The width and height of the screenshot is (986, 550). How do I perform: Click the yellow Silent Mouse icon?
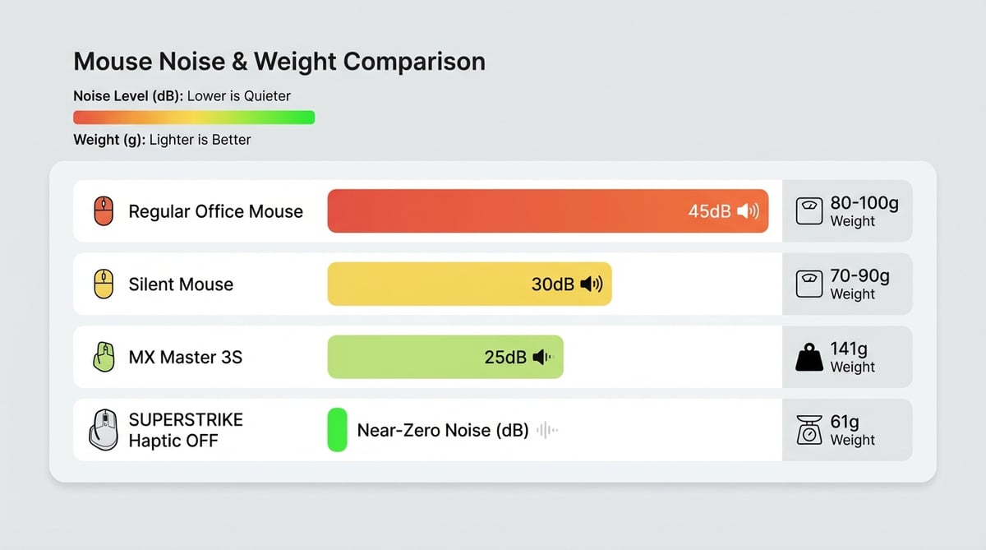103,284
